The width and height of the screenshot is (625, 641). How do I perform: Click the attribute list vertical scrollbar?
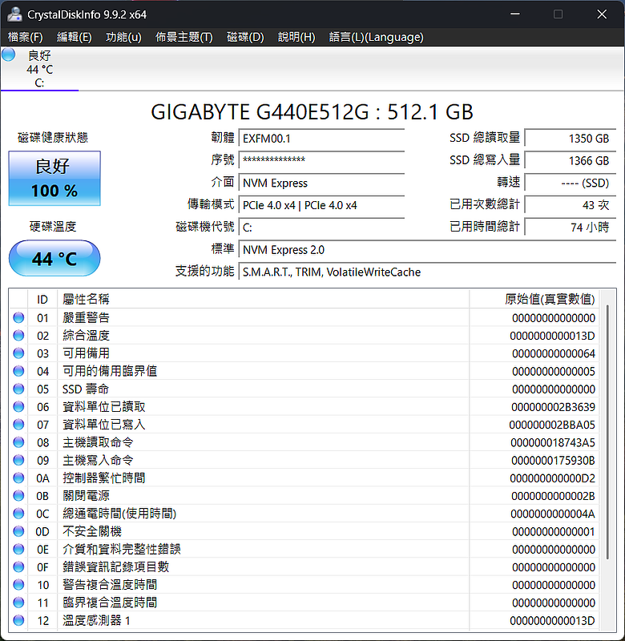point(608,432)
